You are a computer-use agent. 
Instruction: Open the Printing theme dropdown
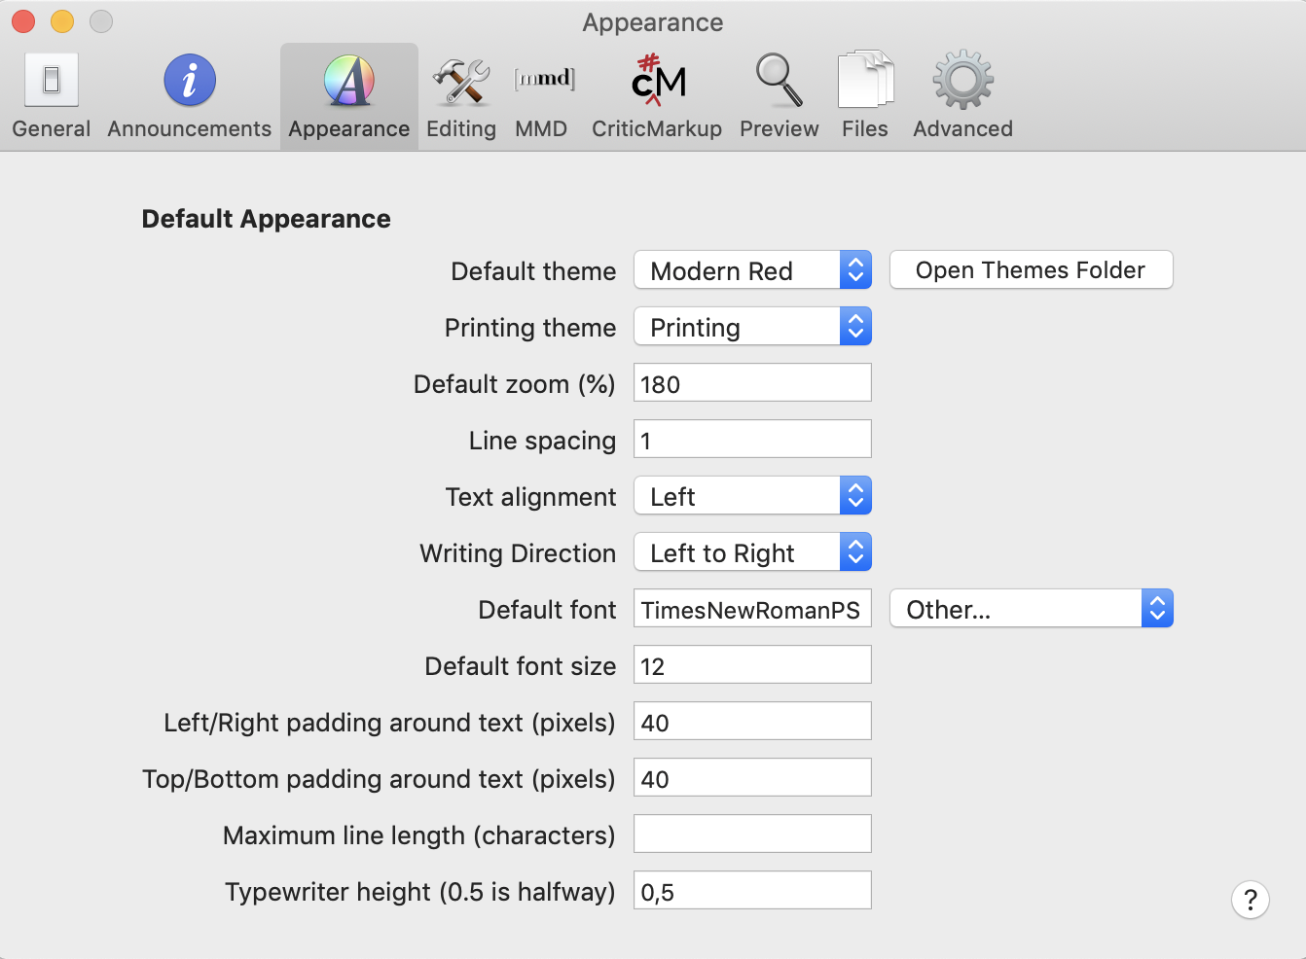[x=752, y=327]
